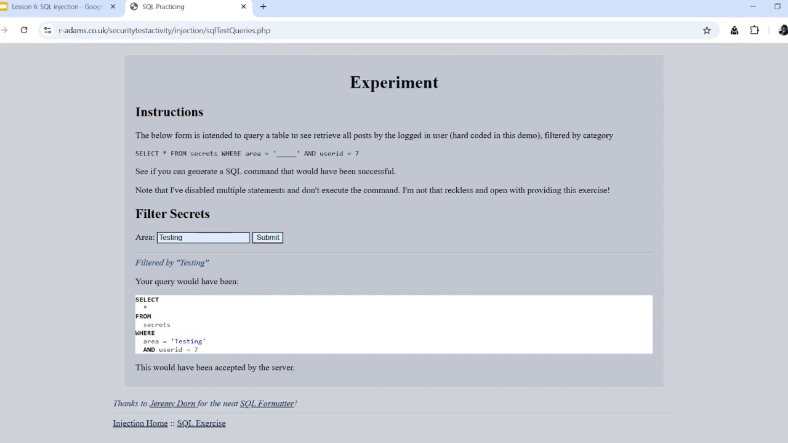Viewport: 788px width, 443px height.
Task: Reload the page with the refresh icon
Action: (24, 30)
